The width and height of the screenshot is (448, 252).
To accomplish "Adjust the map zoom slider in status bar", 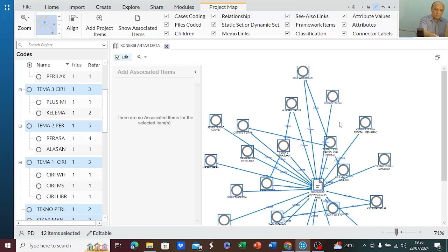I will 396,232.
